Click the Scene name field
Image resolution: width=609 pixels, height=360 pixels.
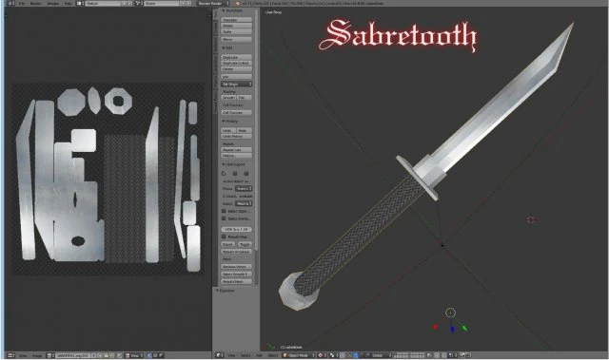[162, 4]
